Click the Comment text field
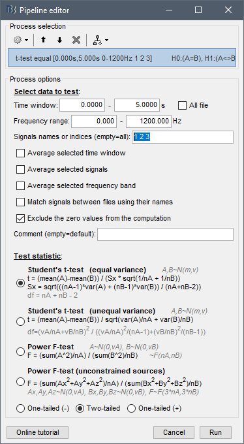The height and width of the screenshot is (444, 244). [x=165, y=234]
